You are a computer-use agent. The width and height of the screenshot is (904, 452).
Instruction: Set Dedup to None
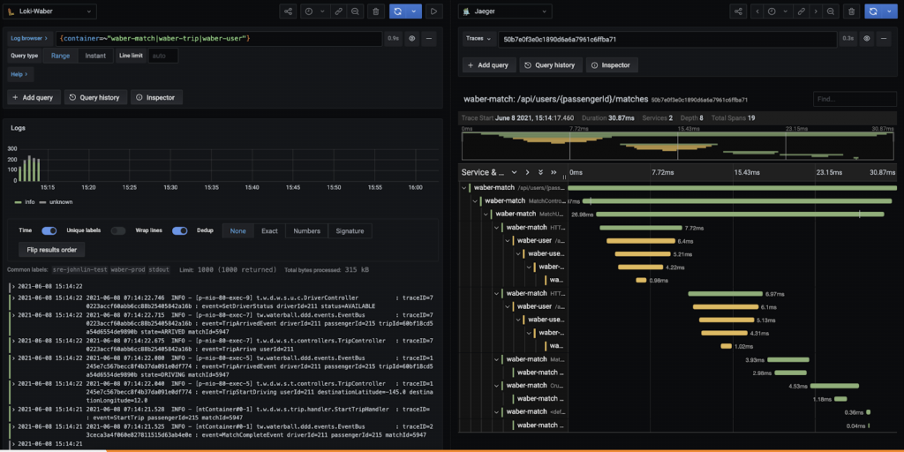coord(238,231)
